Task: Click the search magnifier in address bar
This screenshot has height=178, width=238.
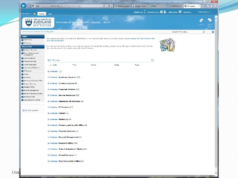Action: [104, 6]
